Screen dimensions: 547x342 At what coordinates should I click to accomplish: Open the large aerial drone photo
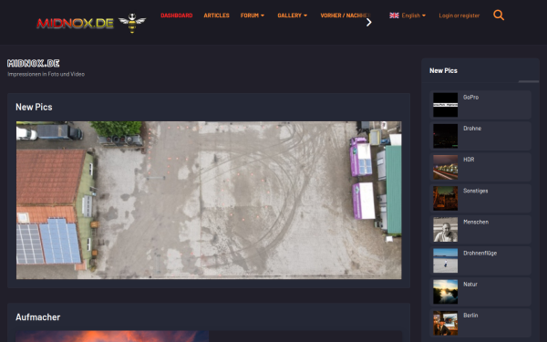(x=209, y=200)
